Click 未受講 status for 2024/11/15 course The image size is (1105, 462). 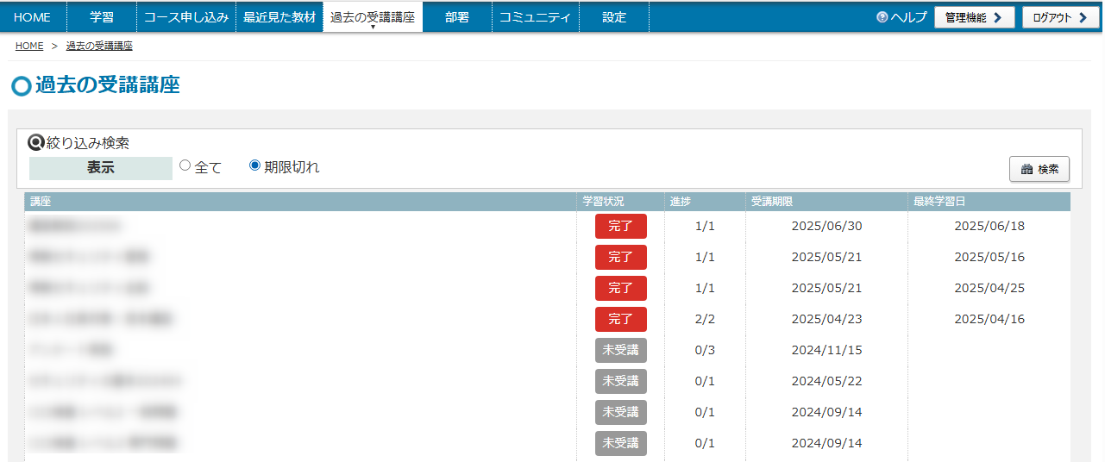tap(620, 350)
